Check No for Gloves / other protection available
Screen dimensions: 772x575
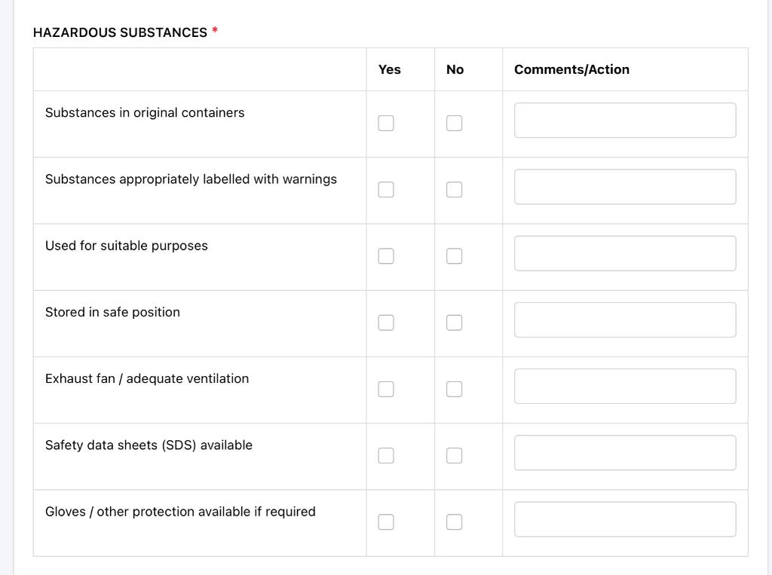[x=454, y=521]
